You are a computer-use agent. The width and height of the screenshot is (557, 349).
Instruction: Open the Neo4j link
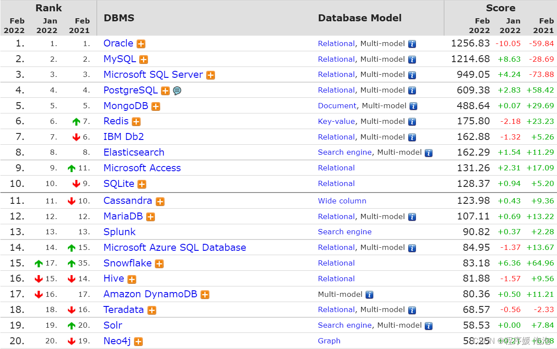[117, 341]
